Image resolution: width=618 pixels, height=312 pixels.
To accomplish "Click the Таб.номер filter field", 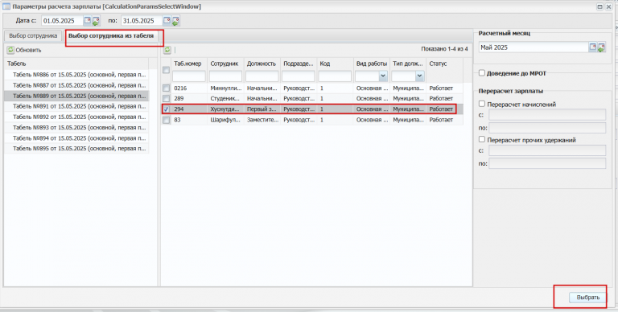I will pyautogui.click(x=189, y=76).
